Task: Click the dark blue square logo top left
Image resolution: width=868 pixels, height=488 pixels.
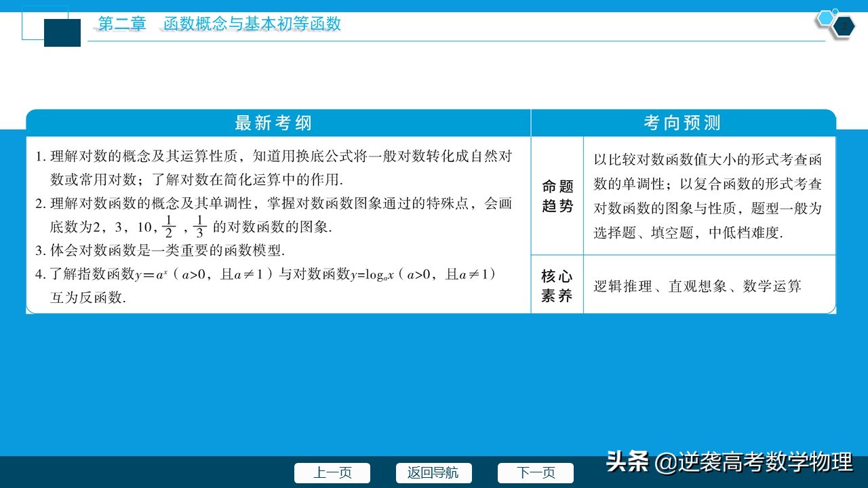Action: pos(62,33)
